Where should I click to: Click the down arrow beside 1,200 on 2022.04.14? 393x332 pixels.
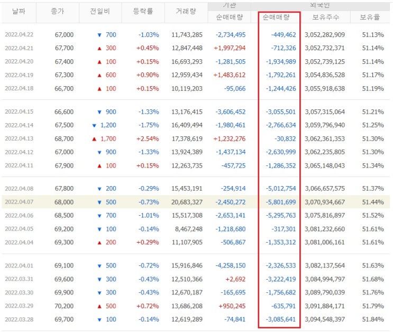point(94,125)
